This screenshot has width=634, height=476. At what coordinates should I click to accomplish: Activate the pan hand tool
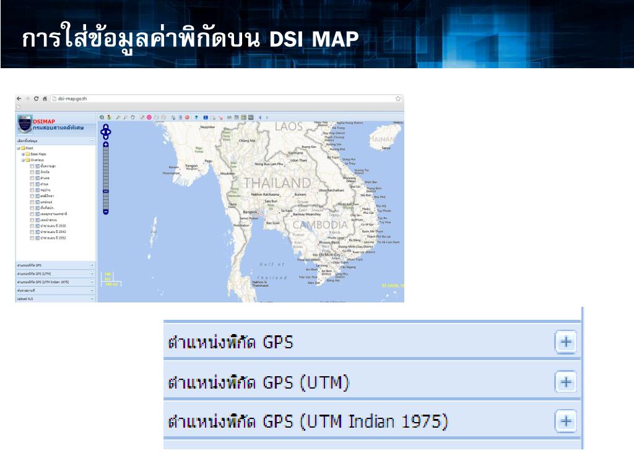click(x=132, y=117)
